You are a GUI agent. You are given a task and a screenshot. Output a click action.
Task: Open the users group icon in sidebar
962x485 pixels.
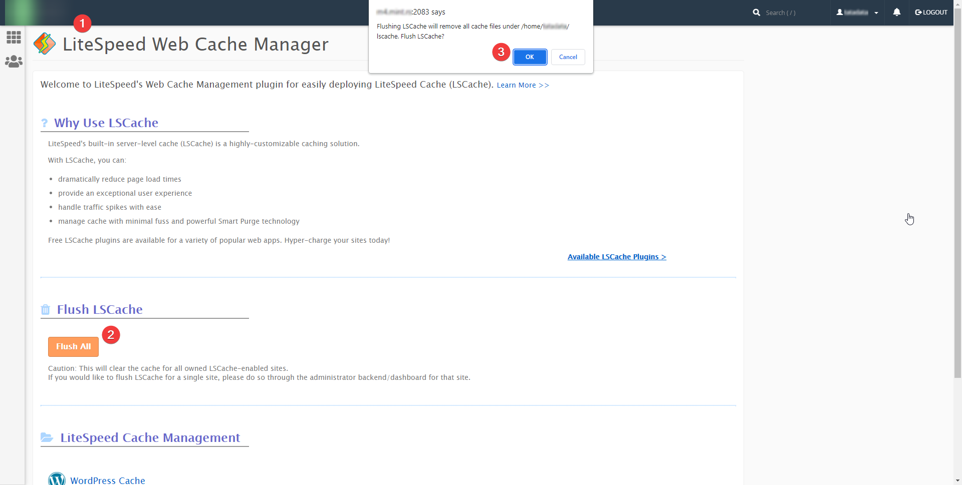[14, 61]
